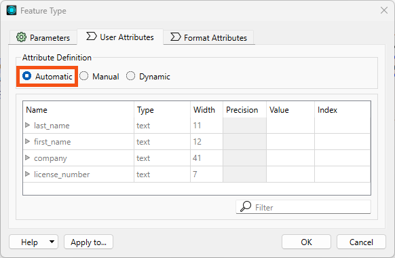This screenshot has width=395, height=258.
Task: Select the company attribute name
Action: [50, 158]
